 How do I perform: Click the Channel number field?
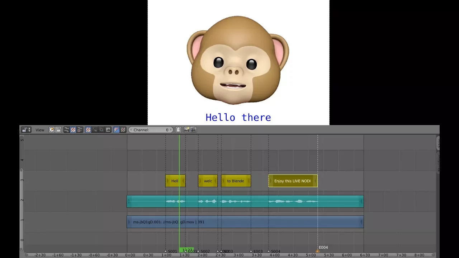coord(151,130)
